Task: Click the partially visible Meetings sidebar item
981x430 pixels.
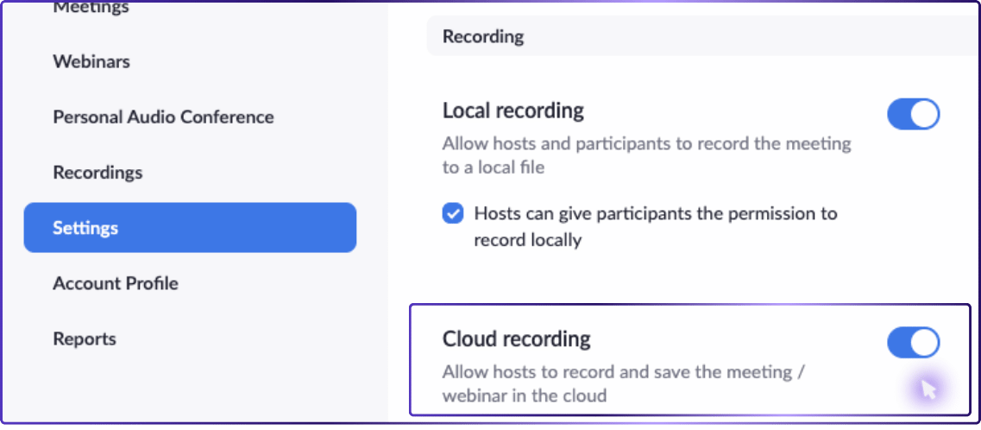Action: [x=91, y=9]
